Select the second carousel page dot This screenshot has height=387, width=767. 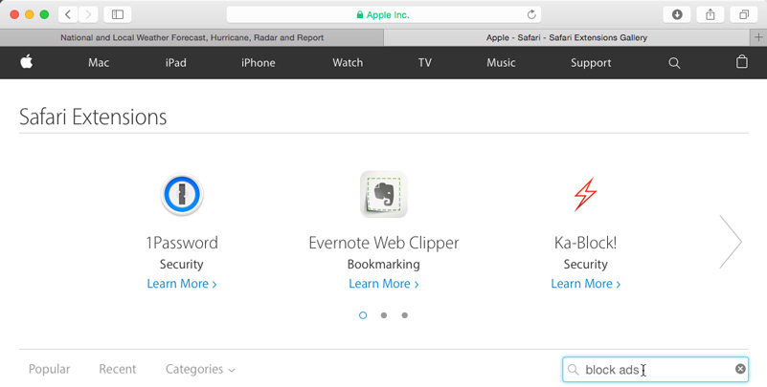point(384,315)
